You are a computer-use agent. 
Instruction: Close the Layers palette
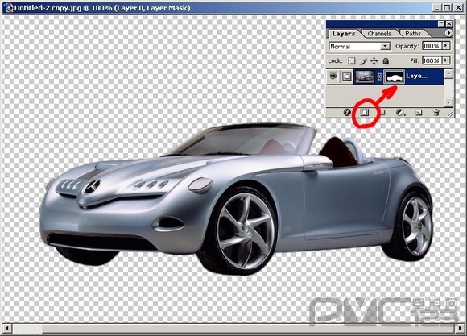pyautogui.click(x=449, y=23)
